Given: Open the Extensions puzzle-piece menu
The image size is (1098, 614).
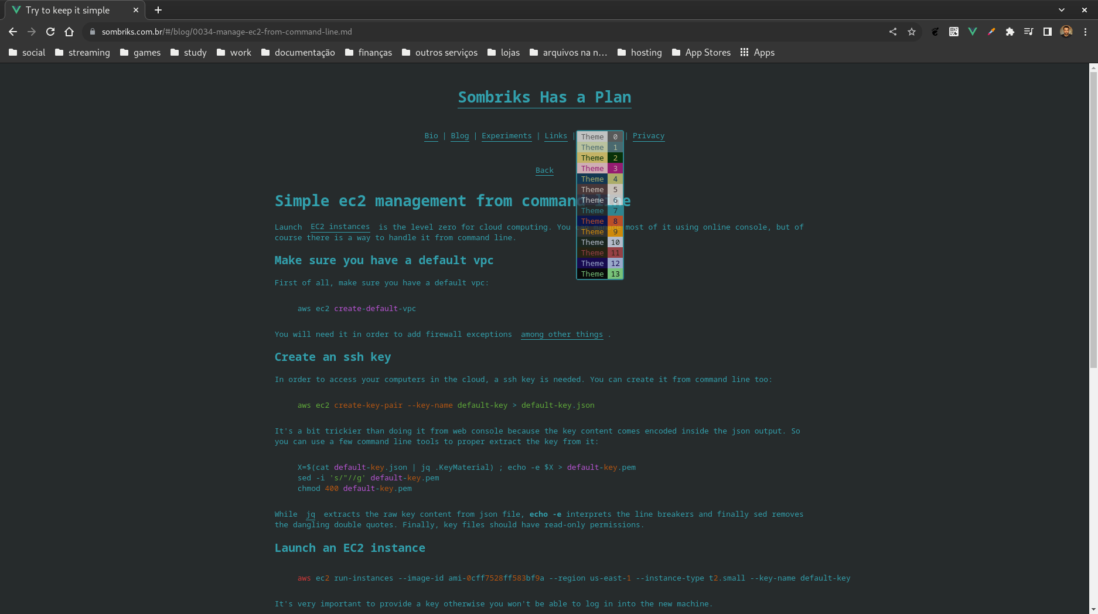Looking at the screenshot, I should coord(1010,32).
